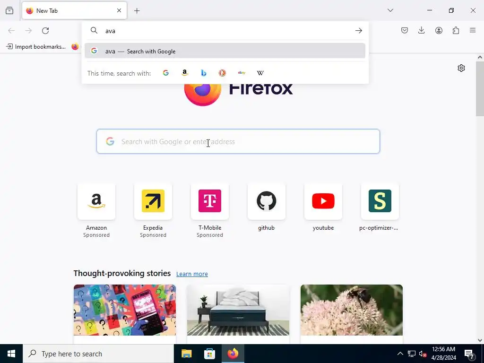Image resolution: width=484 pixels, height=363 pixels.
Task: Search this time with Amazon icon
Action: click(x=185, y=73)
